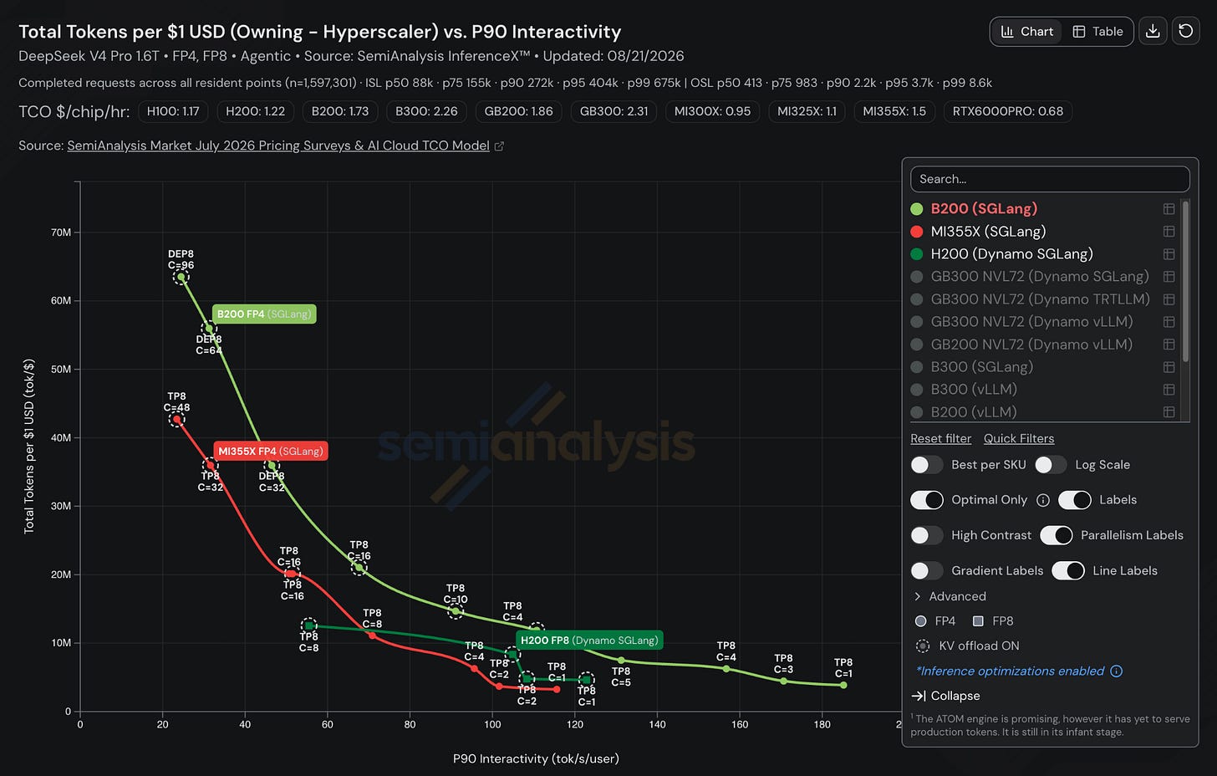This screenshot has height=776, width=1217.
Task: Click table icon beside GB300 NVL72 (Dynamo SGLang)
Action: (x=1169, y=277)
